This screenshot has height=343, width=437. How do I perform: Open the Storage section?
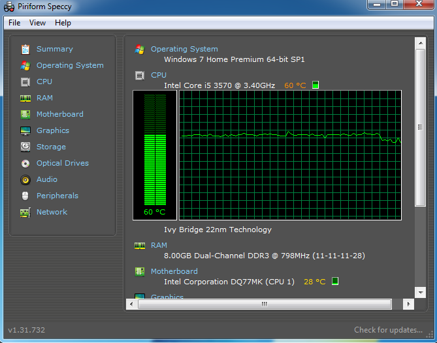[51, 147]
